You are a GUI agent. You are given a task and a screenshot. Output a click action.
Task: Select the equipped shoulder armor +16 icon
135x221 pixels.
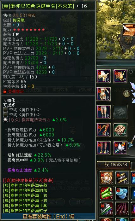[x=120, y=76]
